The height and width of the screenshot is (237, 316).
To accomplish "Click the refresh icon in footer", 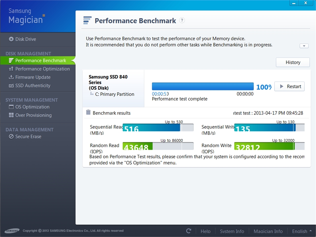I will [x=189, y=231].
